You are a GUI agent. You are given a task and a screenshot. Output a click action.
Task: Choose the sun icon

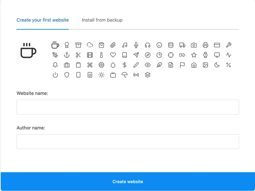pyautogui.click(x=101, y=75)
